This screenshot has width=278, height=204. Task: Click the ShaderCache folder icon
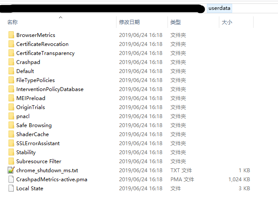pos(11,134)
